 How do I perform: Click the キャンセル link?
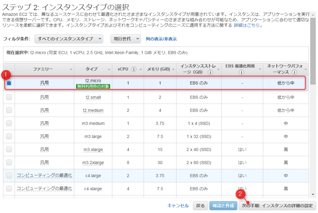[x=178, y=206]
